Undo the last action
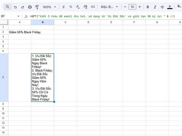The image size is (182, 136). (x=15, y=7)
